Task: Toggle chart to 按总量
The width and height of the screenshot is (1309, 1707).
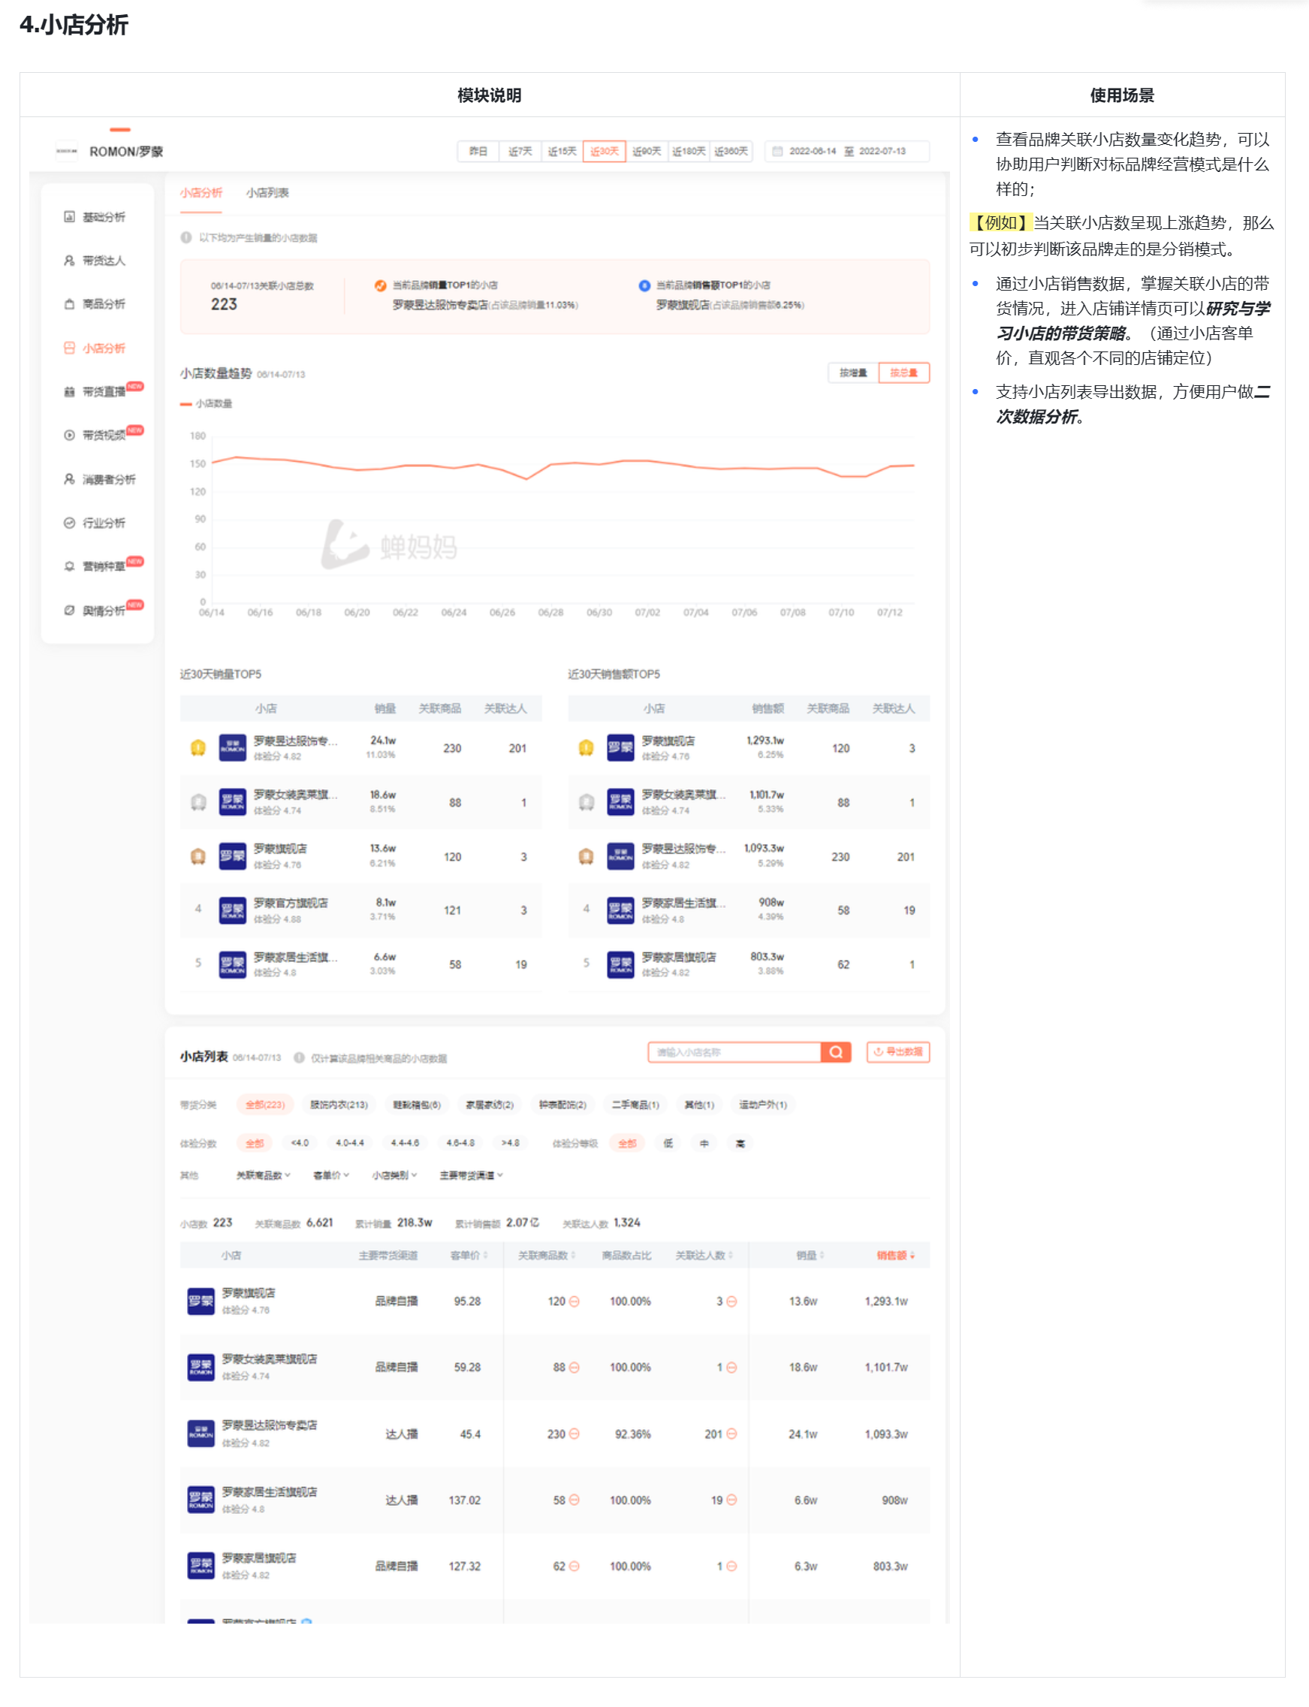Action: pos(904,373)
